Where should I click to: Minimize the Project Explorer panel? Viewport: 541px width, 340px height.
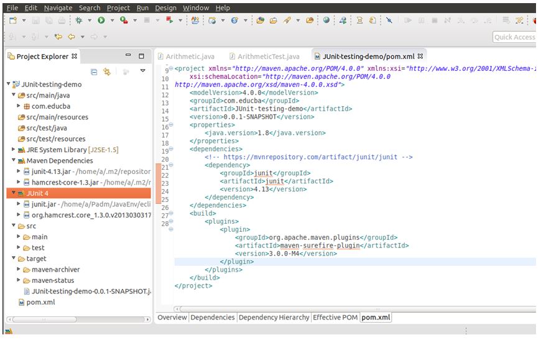coord(128,56)
